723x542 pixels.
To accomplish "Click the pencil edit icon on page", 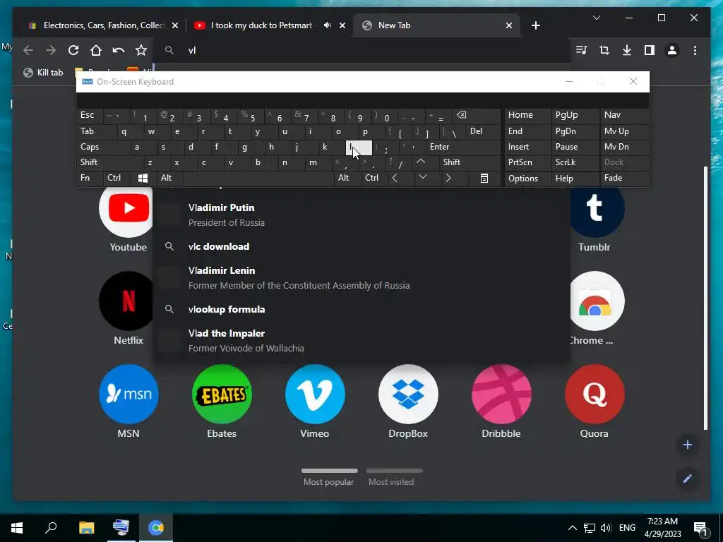I will coord(688,478).
